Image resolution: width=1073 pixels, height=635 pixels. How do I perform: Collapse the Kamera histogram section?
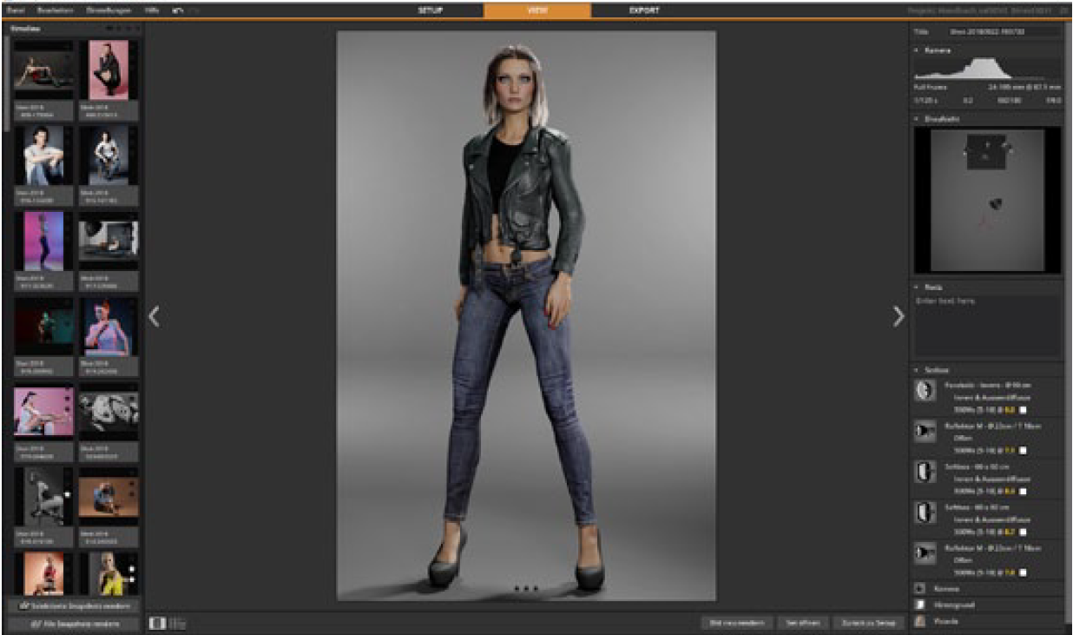(917, 50)
